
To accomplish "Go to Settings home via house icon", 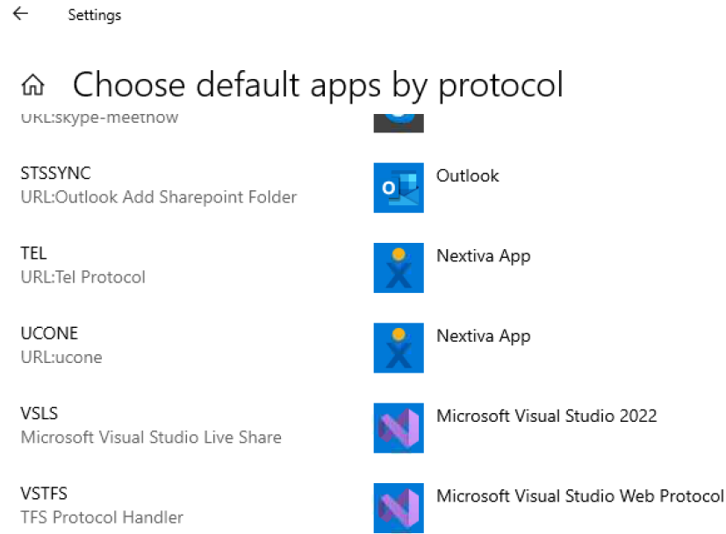I will [32, 85].
